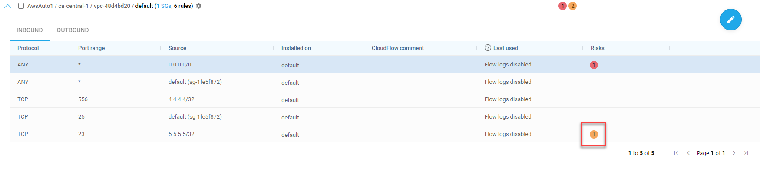Screen dimensions: 770x172
Task: Open orange risk indicator on port 23 row
Action: [x=594, y=134]
